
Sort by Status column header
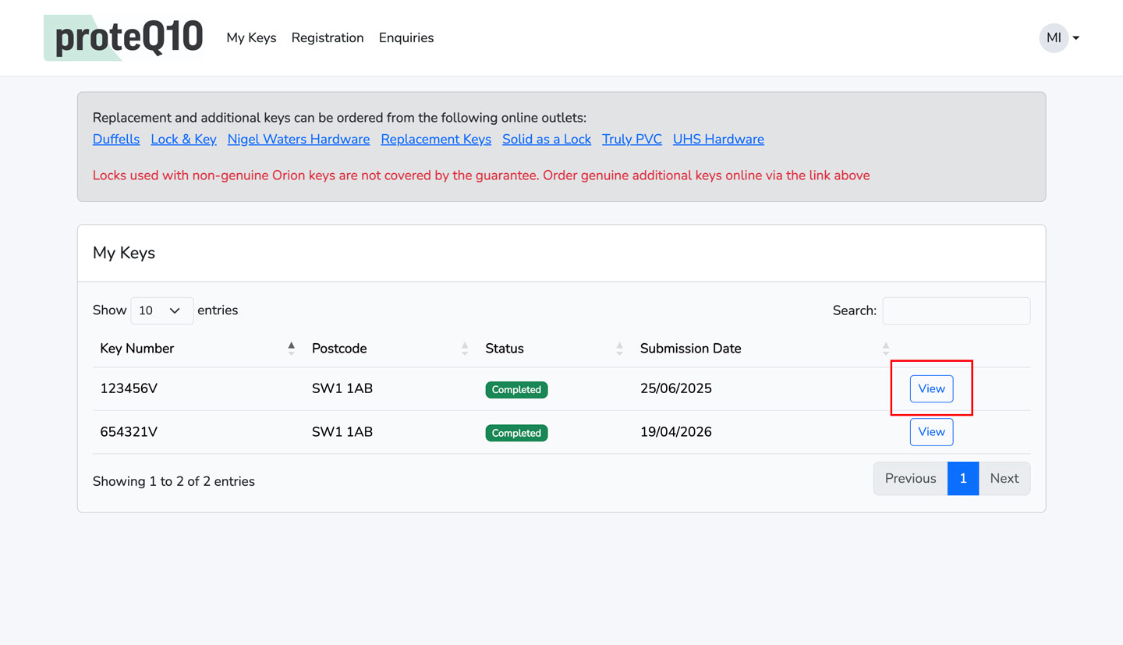[554, 349]
